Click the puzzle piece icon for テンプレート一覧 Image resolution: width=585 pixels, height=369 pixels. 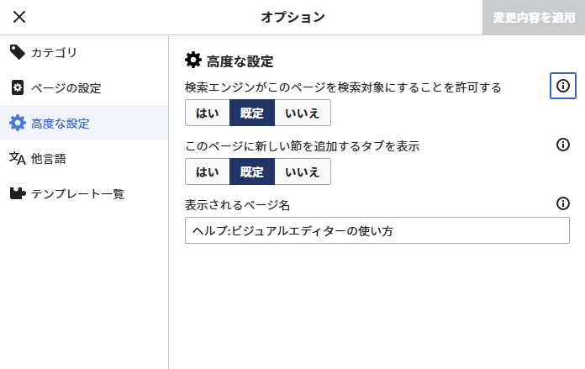coord(17,193)
